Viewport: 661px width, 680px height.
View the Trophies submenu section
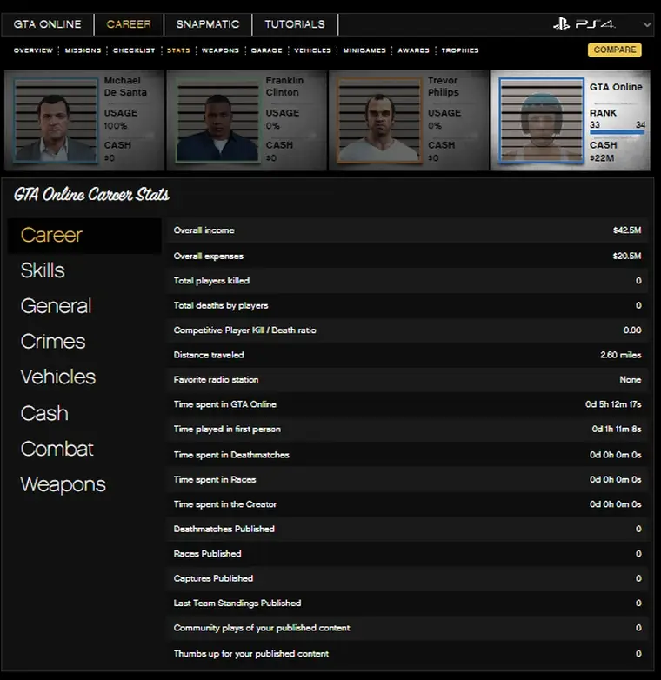pyautogui.click(x=460, y=50)
